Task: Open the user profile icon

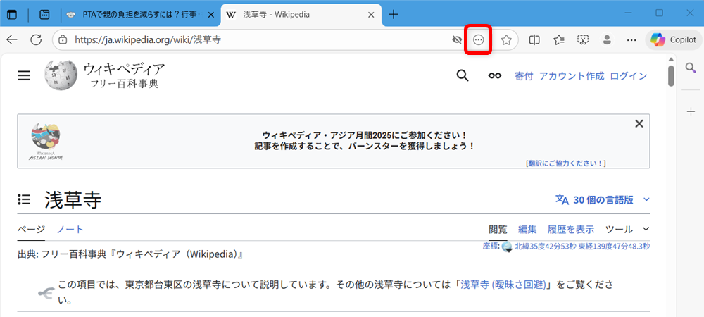Action: click(x=607, y=40)
